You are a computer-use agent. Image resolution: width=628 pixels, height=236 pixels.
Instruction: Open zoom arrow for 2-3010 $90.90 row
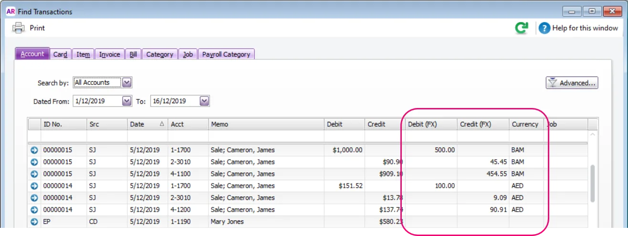coord(34,162)
